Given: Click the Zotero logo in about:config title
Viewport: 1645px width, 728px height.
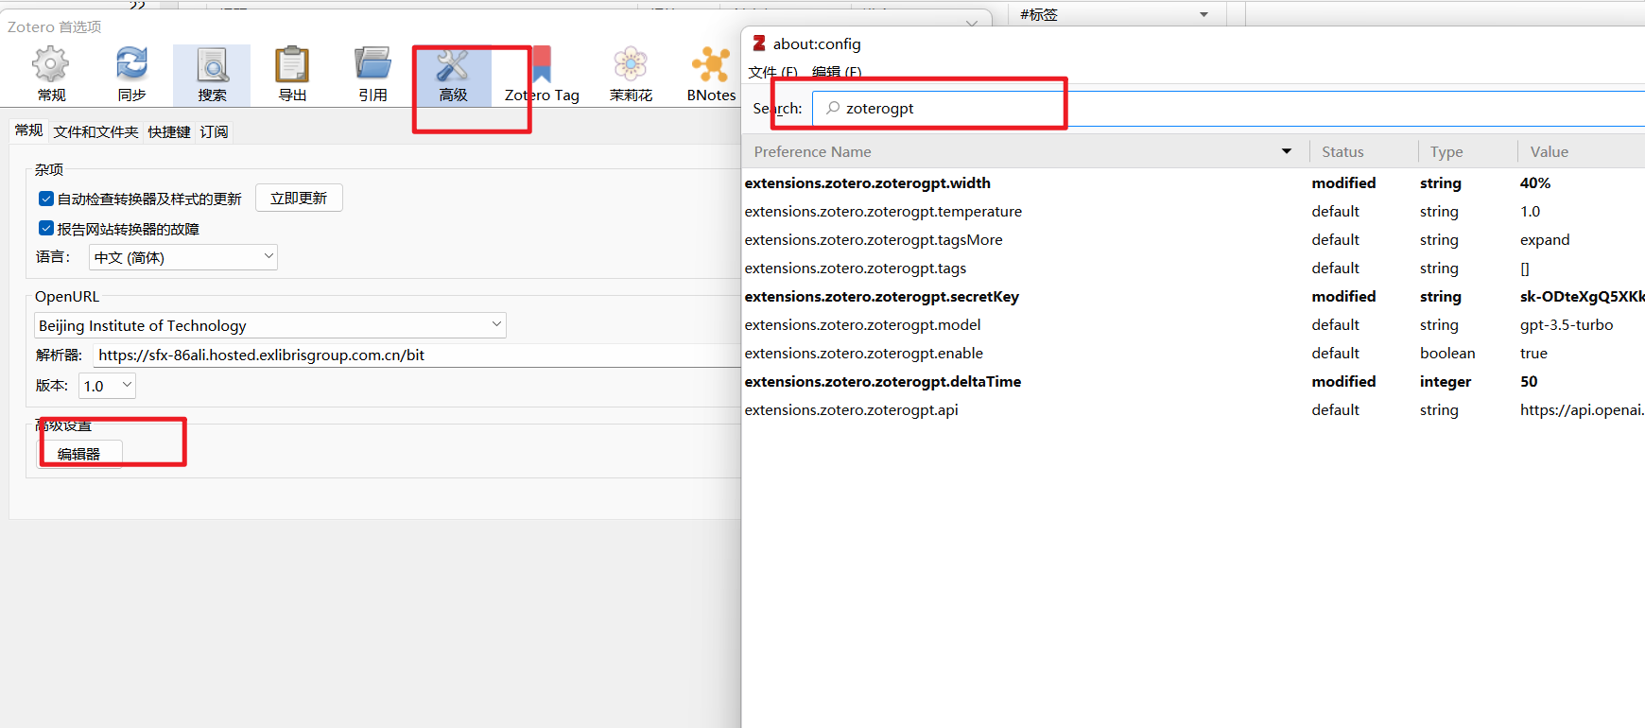Looking at the screenshot, I should tap(759, 43).
